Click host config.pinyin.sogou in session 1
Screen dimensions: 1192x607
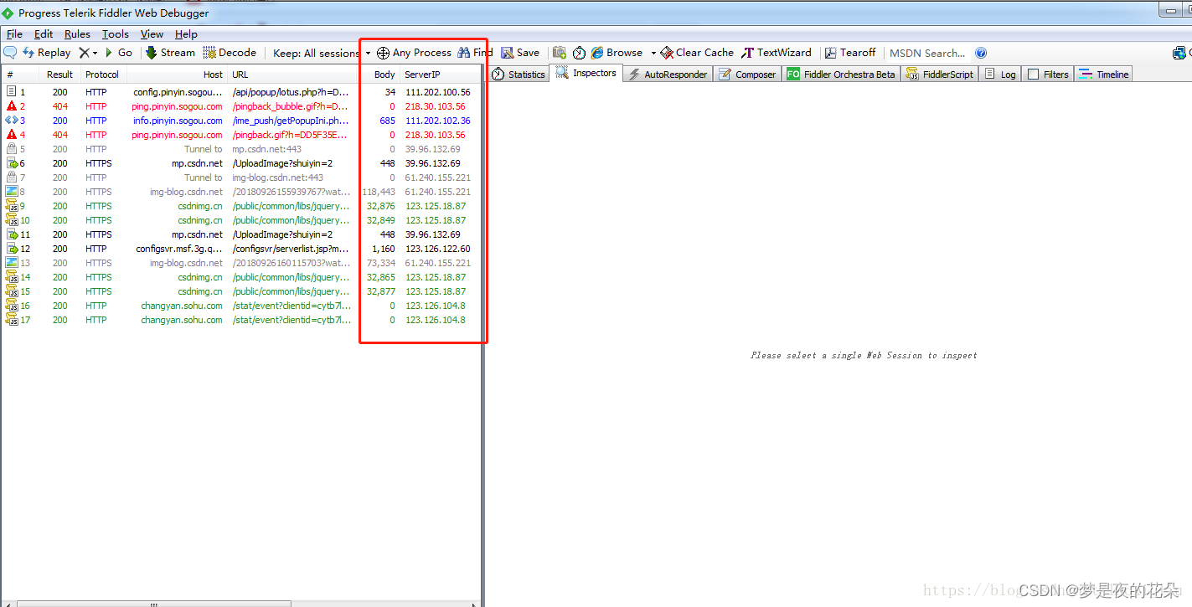coord(178,92)
